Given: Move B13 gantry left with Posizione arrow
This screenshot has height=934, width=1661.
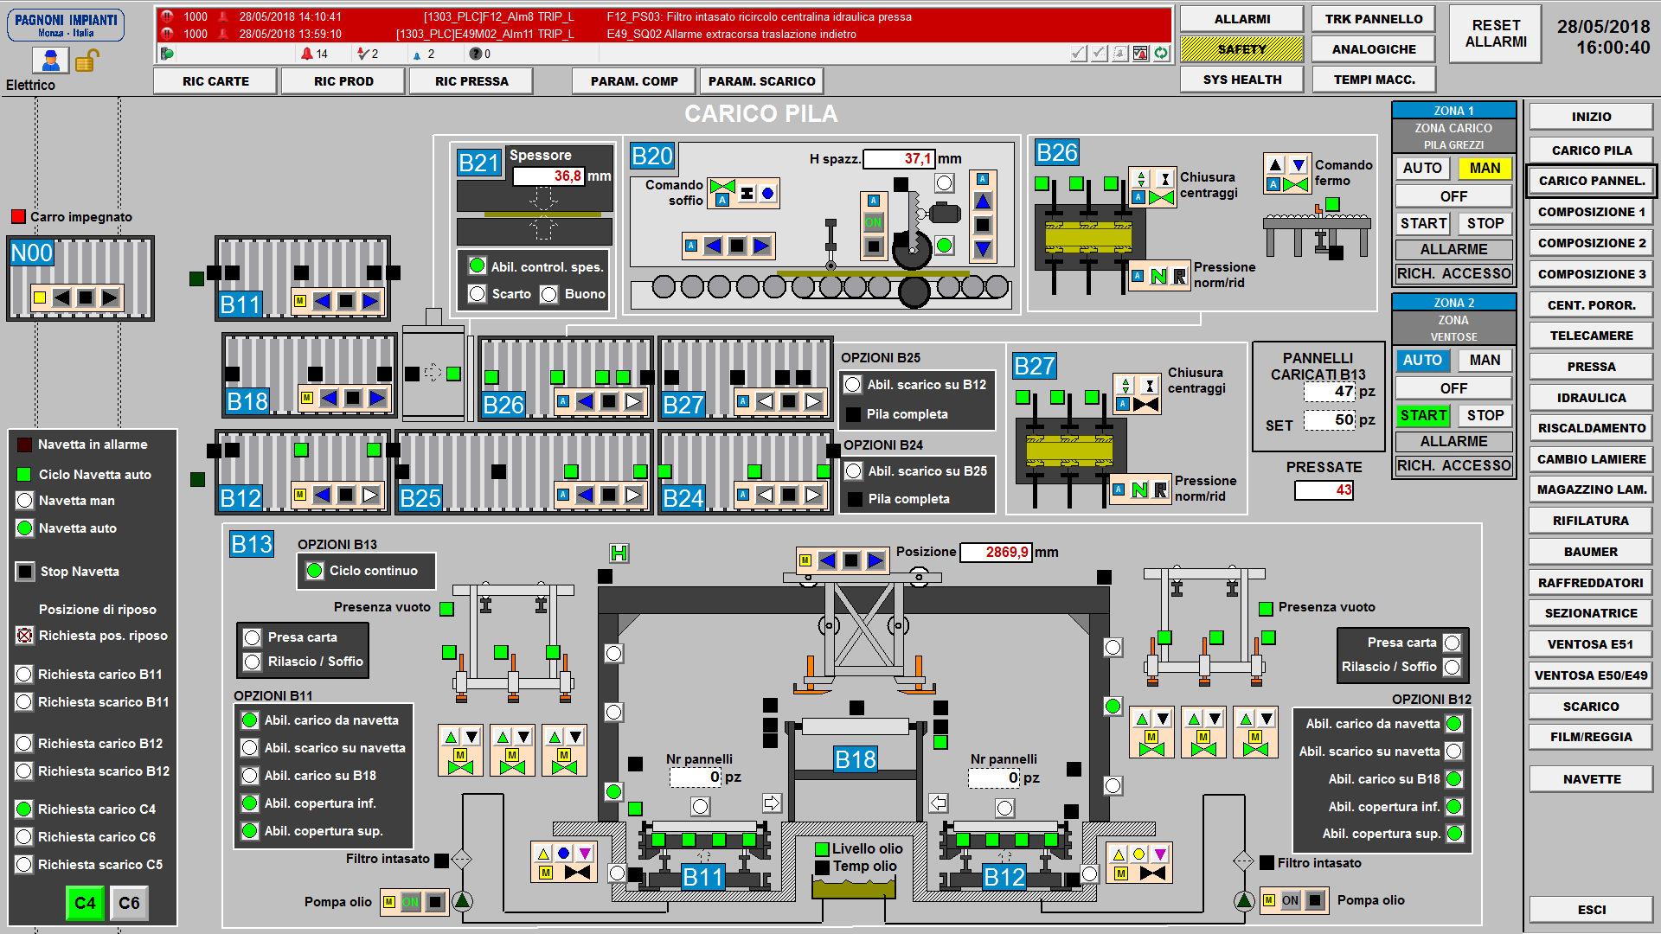Looking at the screenshot, I should tap(827, 560).
